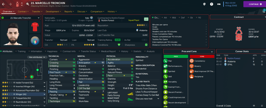Viewport: 266px width, 108px height.
Task: Open the Key attributes dropdown
Action: click(37, 57)
